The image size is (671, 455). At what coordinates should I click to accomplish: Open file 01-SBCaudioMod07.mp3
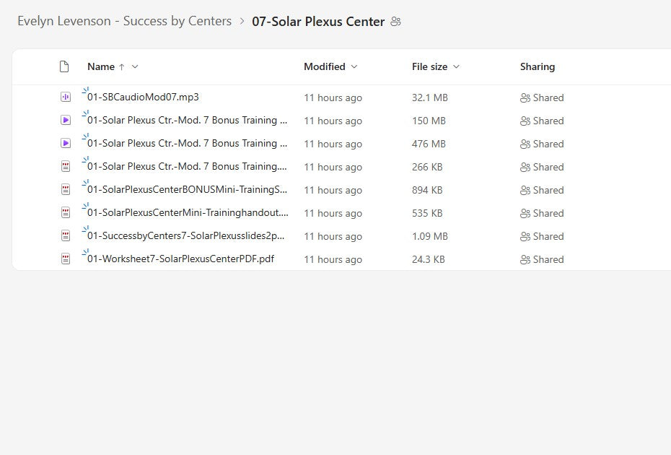[143, 97]
